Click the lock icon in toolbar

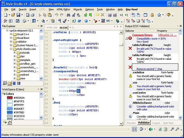coord(152,15)
